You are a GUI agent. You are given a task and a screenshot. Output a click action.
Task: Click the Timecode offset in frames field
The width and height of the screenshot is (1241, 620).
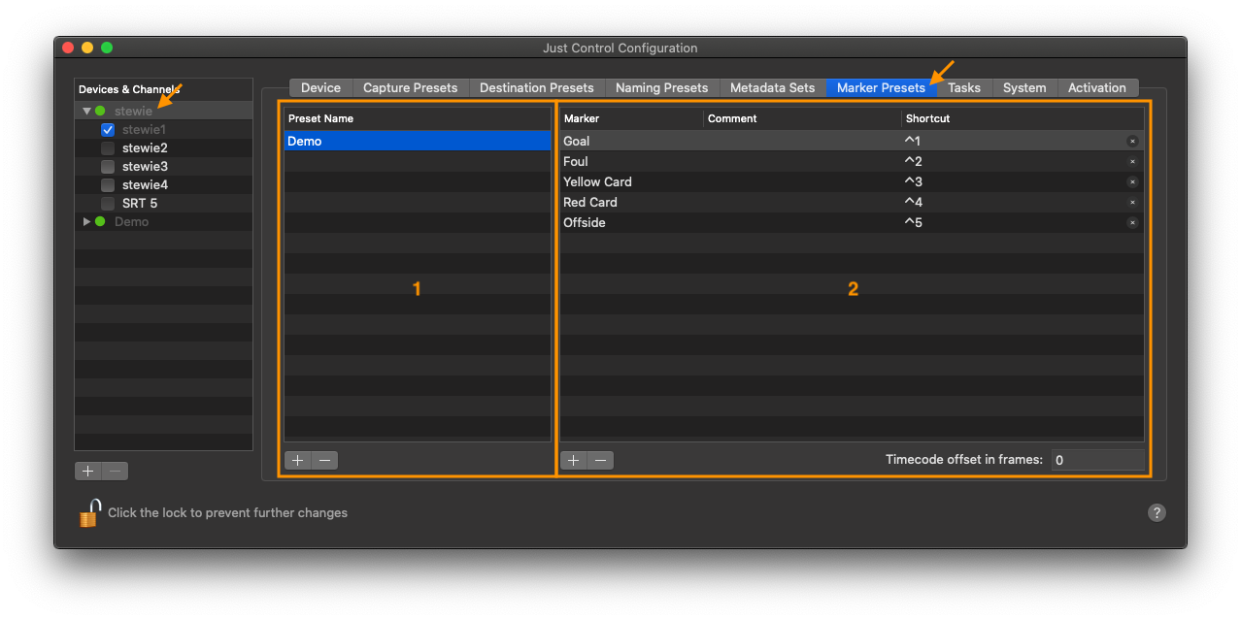pos(1097,460)
